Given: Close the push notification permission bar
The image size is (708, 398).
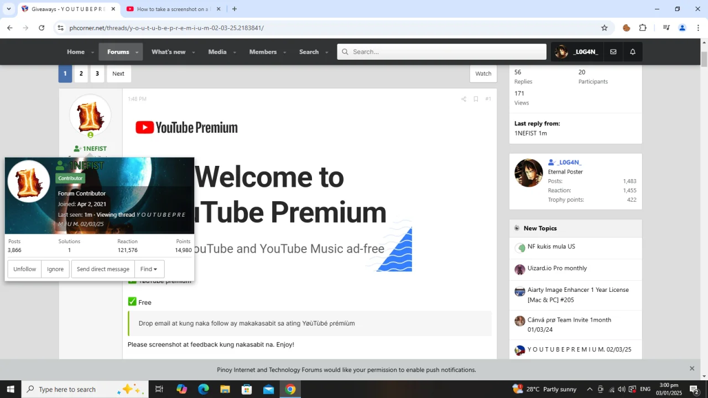Looking at the screenshot, I should pyautogui.click(x=691, y=369).
